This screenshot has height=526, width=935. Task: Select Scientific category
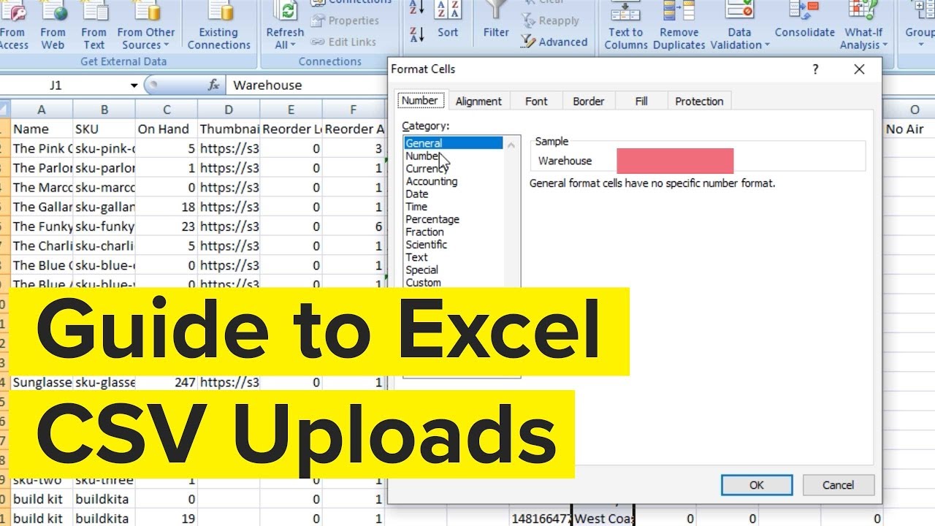pyautogui.click(x=453, y=245)
